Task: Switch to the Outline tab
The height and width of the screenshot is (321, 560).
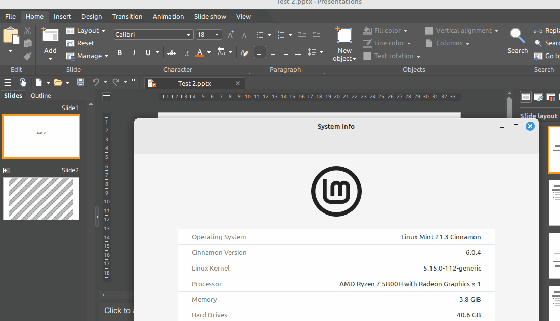Action: [41, 96]
